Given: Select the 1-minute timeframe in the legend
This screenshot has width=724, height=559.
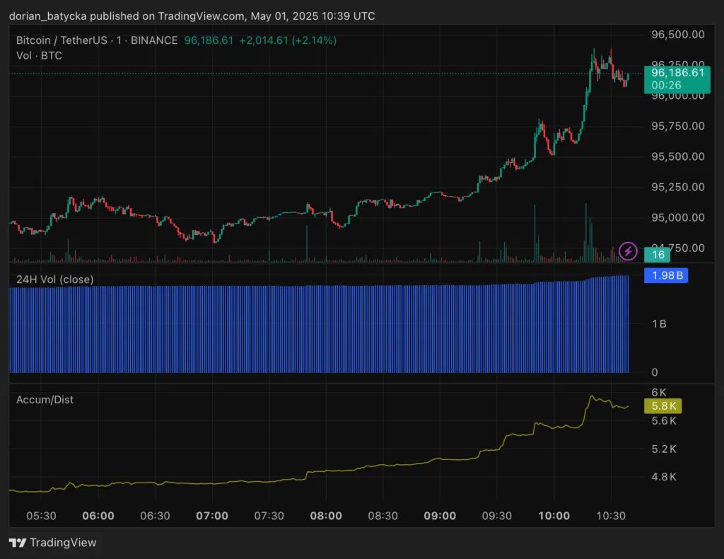Looking at the screenshot, I should pos(119,40).
